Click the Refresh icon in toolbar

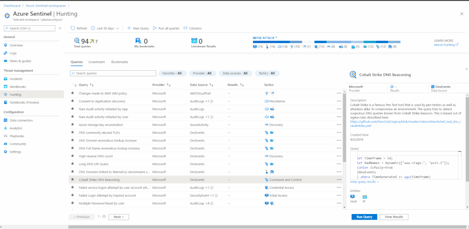[x=73, y=28]
